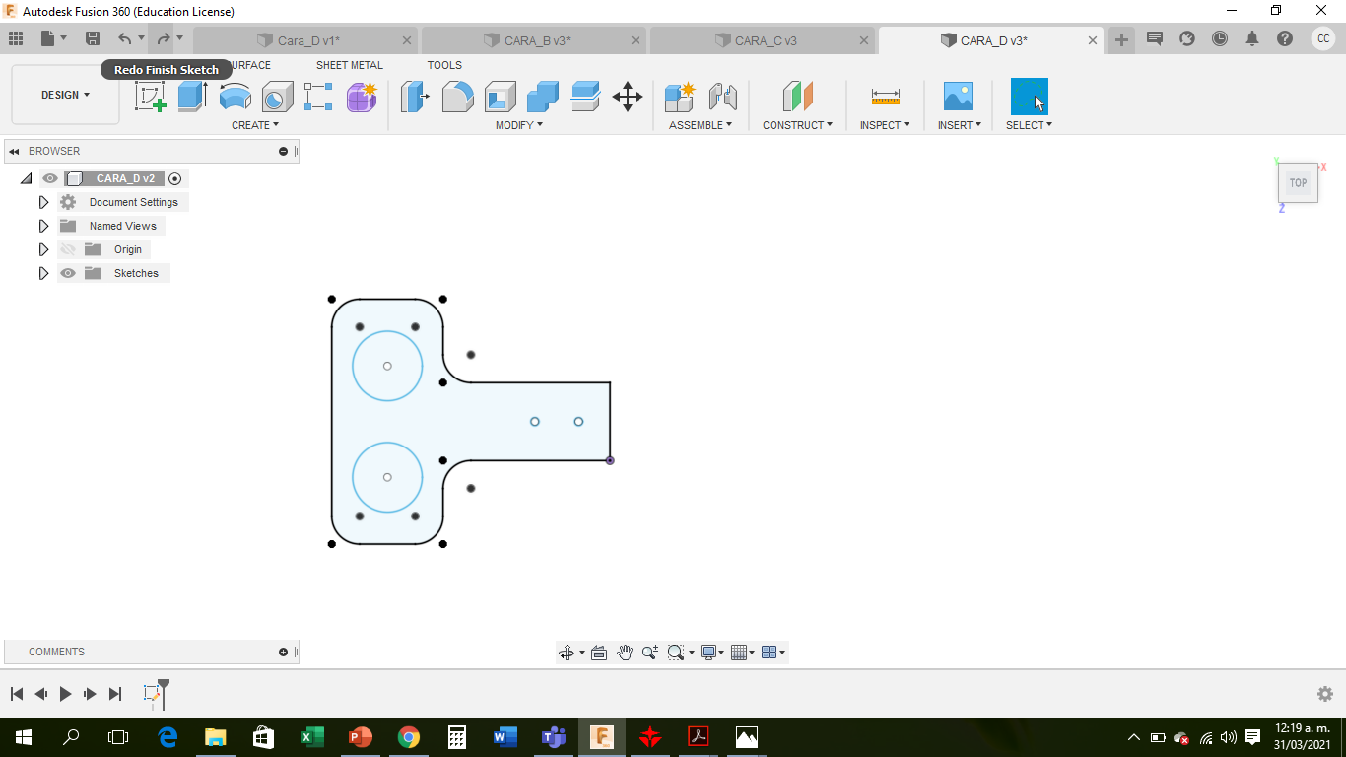Activate the Select tool

[x=1030, y=97]
